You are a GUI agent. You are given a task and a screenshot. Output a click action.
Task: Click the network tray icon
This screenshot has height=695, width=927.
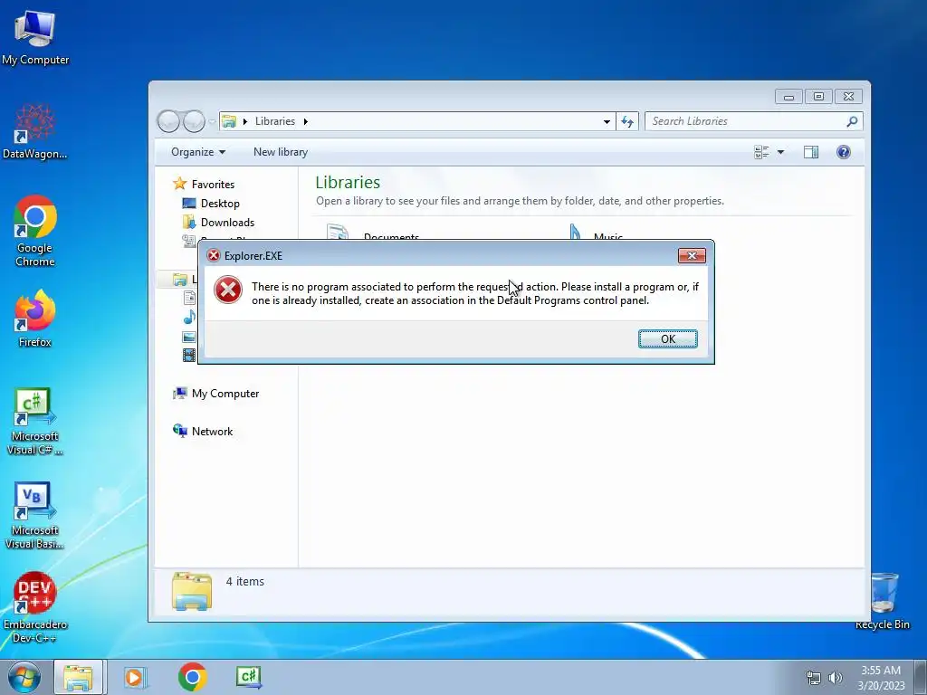point(814,678)
